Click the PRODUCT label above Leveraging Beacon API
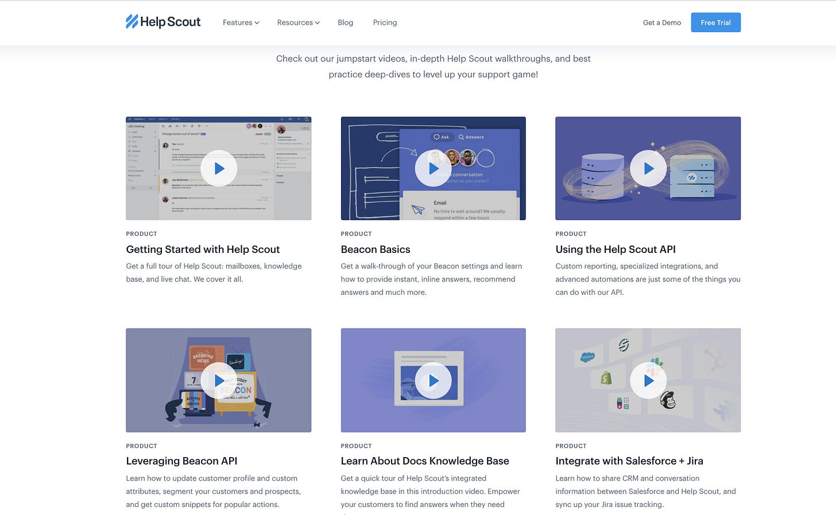This screenshot has height=515, width=836. [x=141, y=446]
